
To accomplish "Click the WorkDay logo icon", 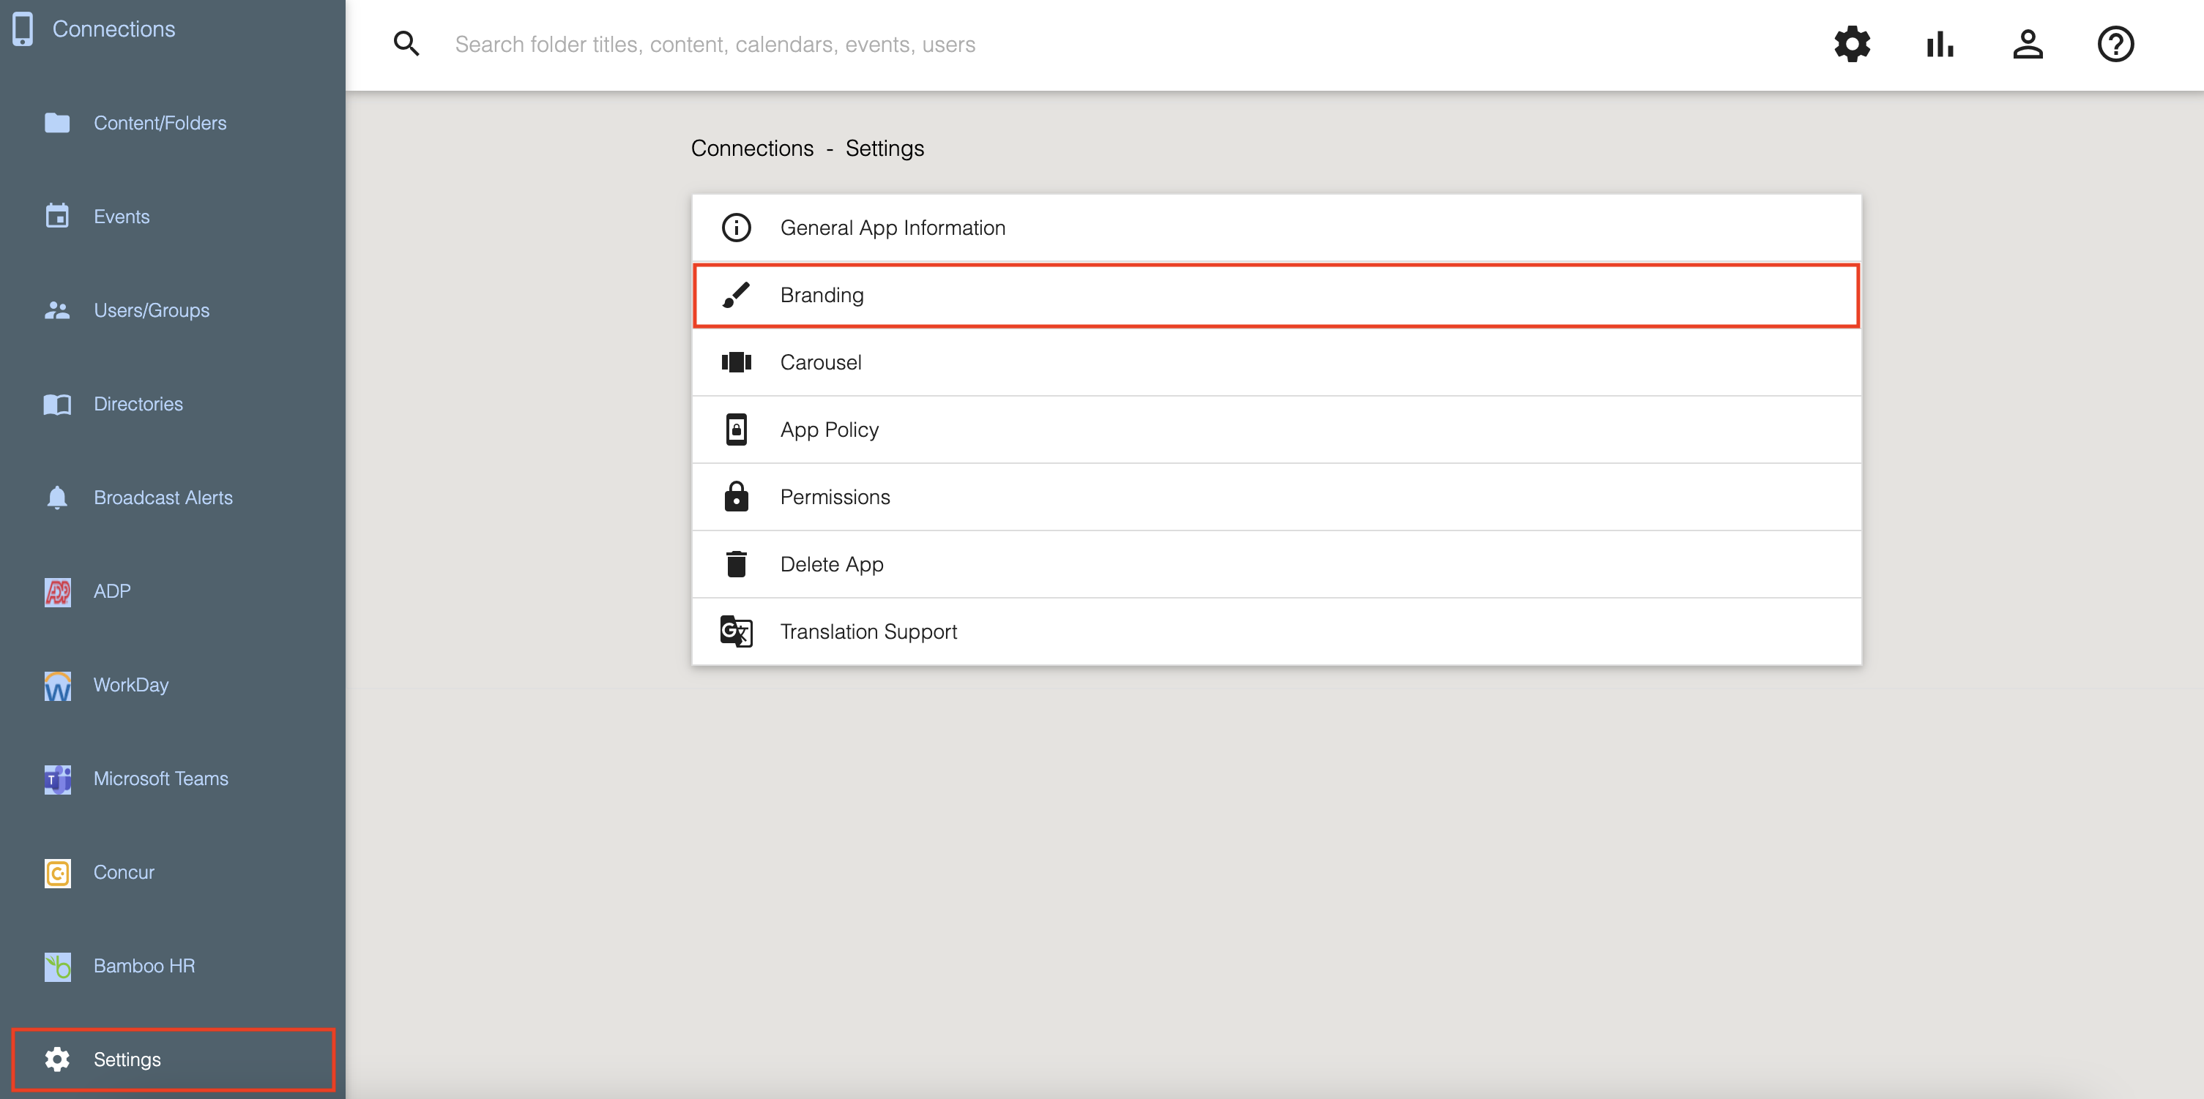I will tap(57, 685).
